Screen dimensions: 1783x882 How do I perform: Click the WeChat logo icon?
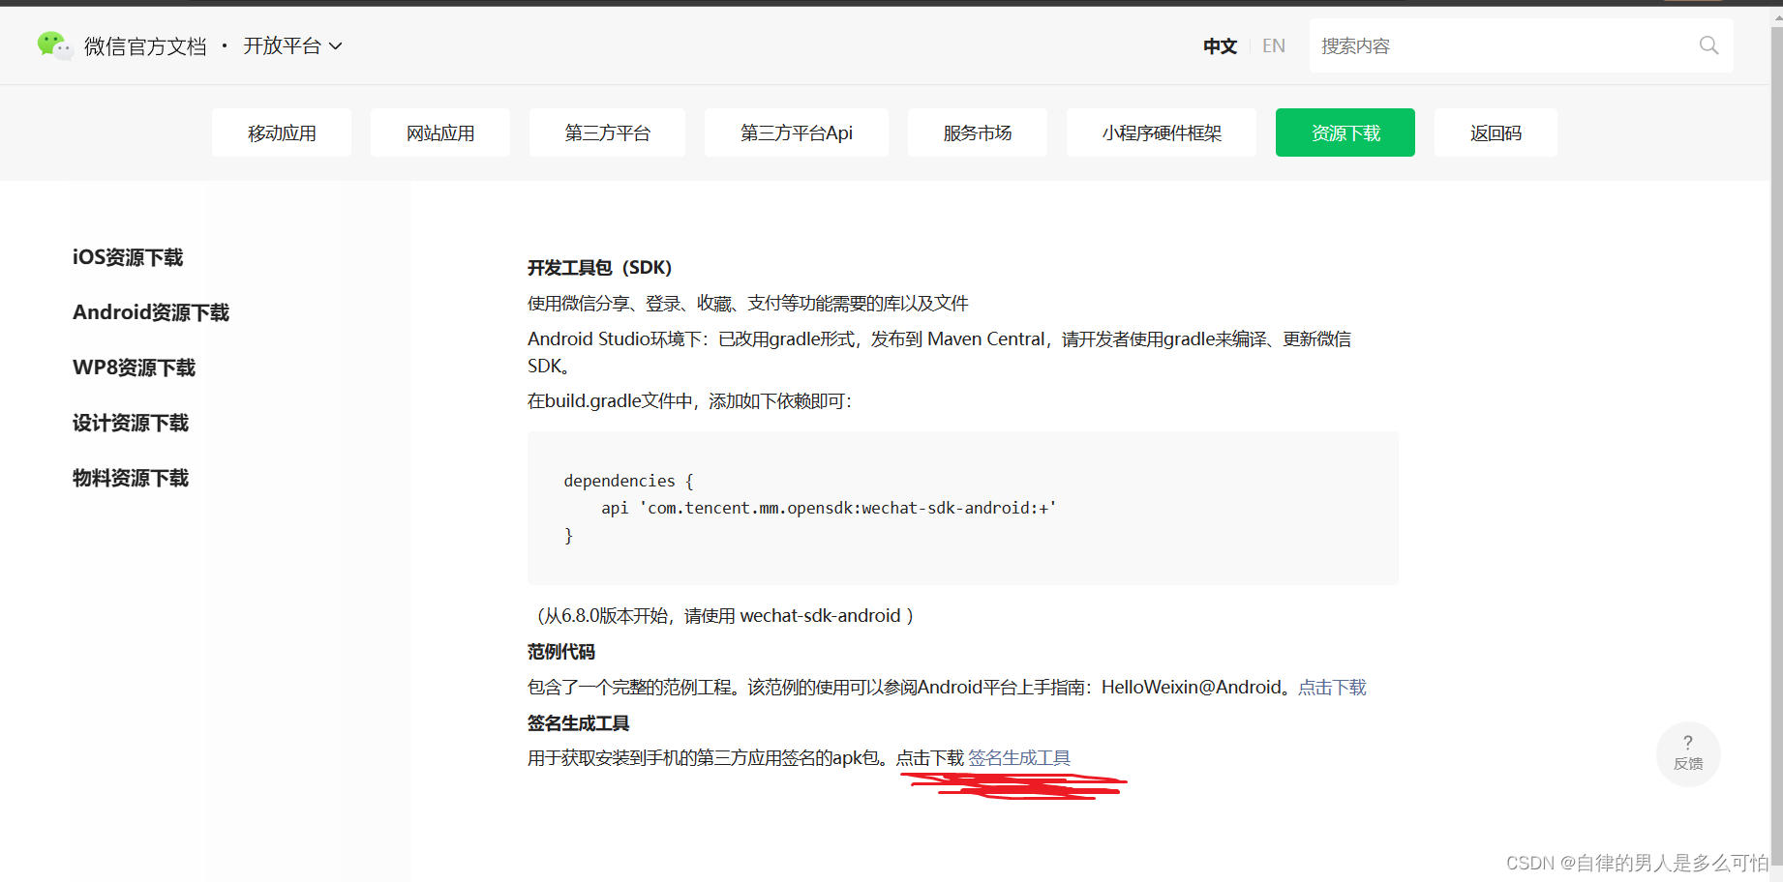(x=54, y=45)
